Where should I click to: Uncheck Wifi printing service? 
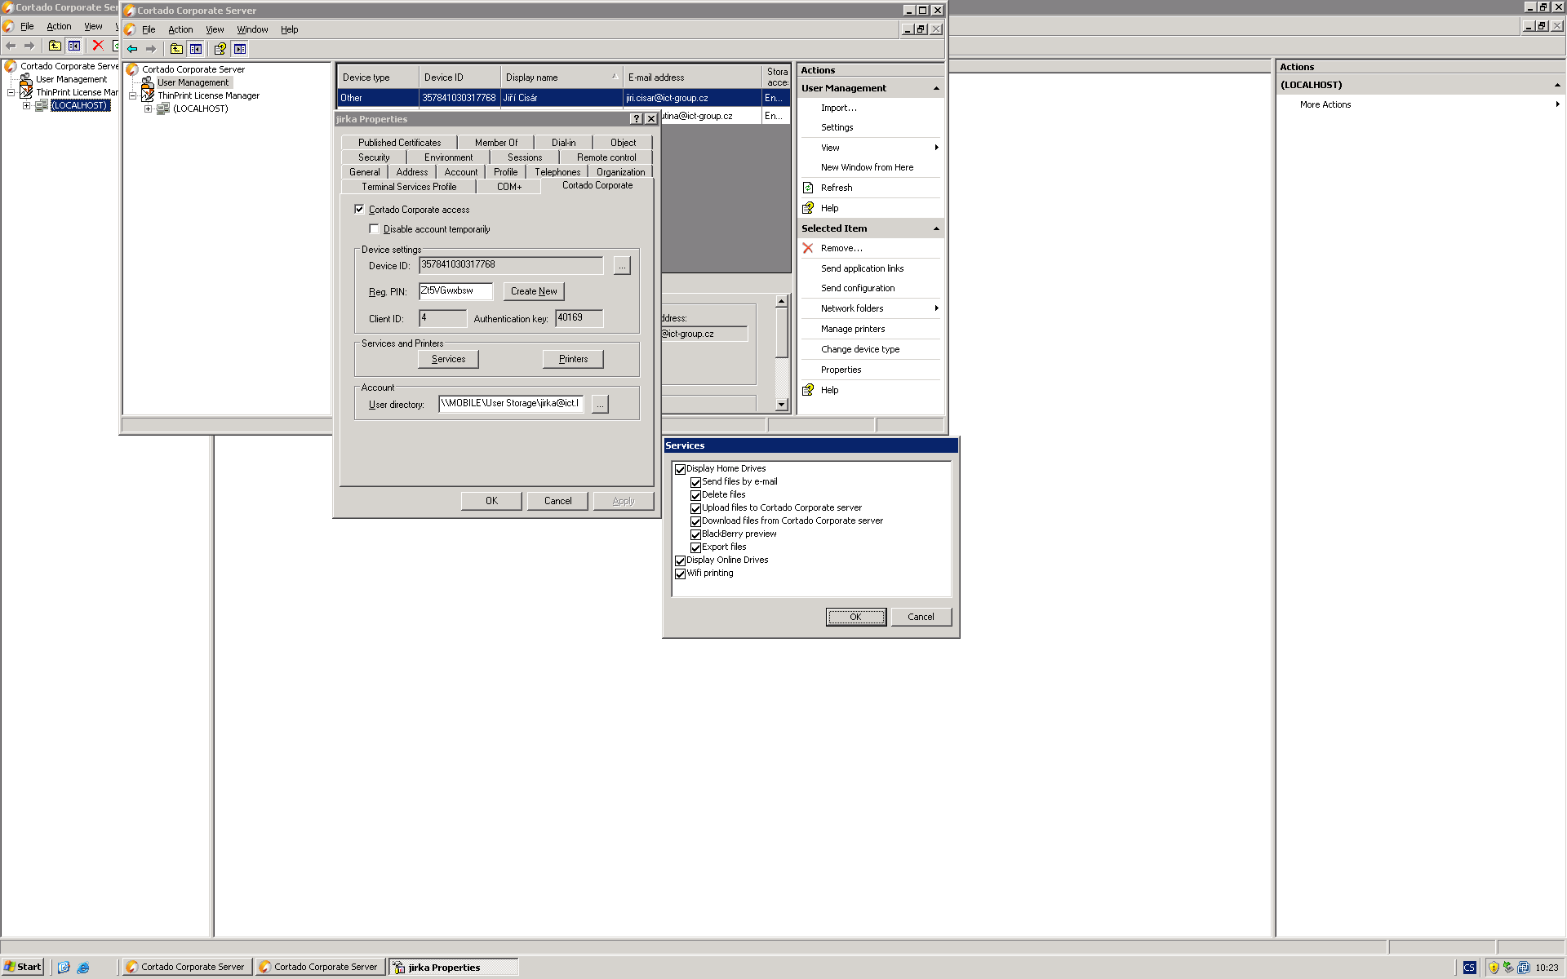pyautogui.click(x=680, y=574)
